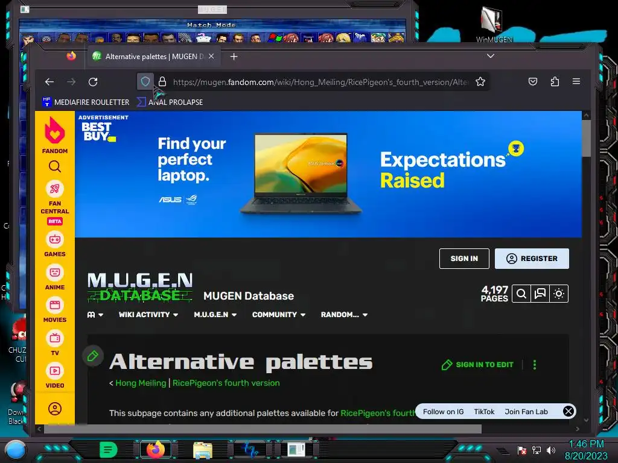
Task: Expand the RANDOM... dropdown
Action: [x=344, y=315]
